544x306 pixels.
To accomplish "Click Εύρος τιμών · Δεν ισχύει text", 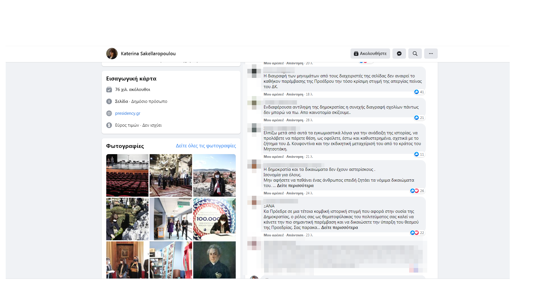I will [138, 125].
